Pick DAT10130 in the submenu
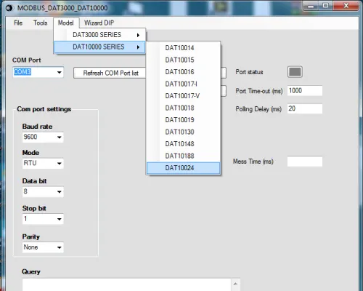This screenshot has width=363, height=291. [x=183, y=132]
